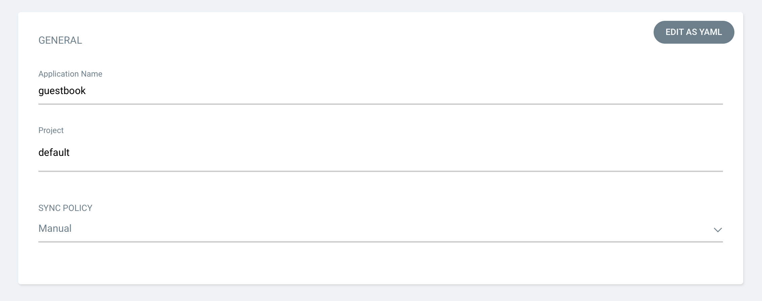This screenshot has height=301, width=762.
Task: Click the GENERAL section heading
Action: click(x=60, y=40)
